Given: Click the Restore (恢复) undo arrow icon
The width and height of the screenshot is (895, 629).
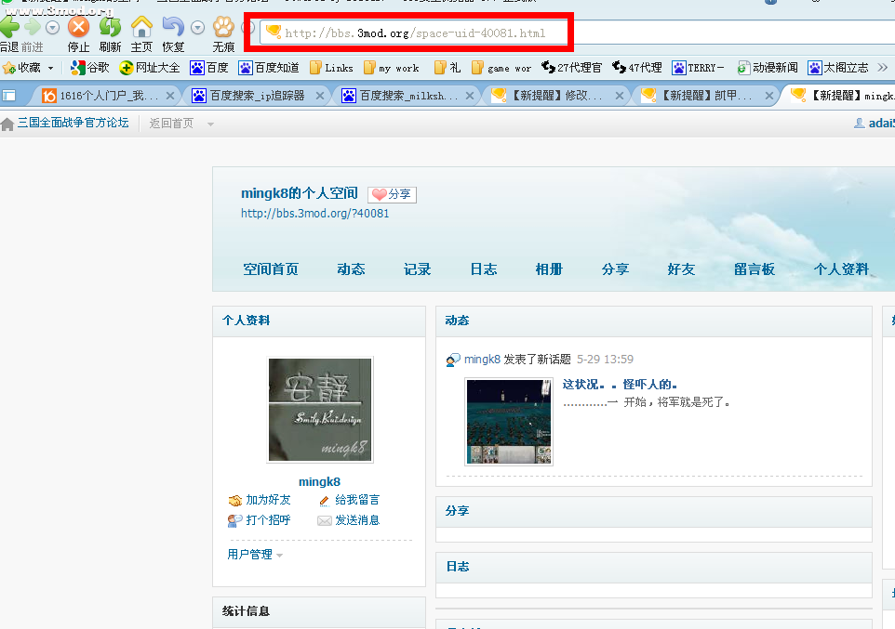Looking at the screenshot, I should coord(173,28).
